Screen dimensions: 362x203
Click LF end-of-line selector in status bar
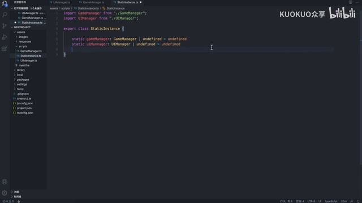coord(320,201)
